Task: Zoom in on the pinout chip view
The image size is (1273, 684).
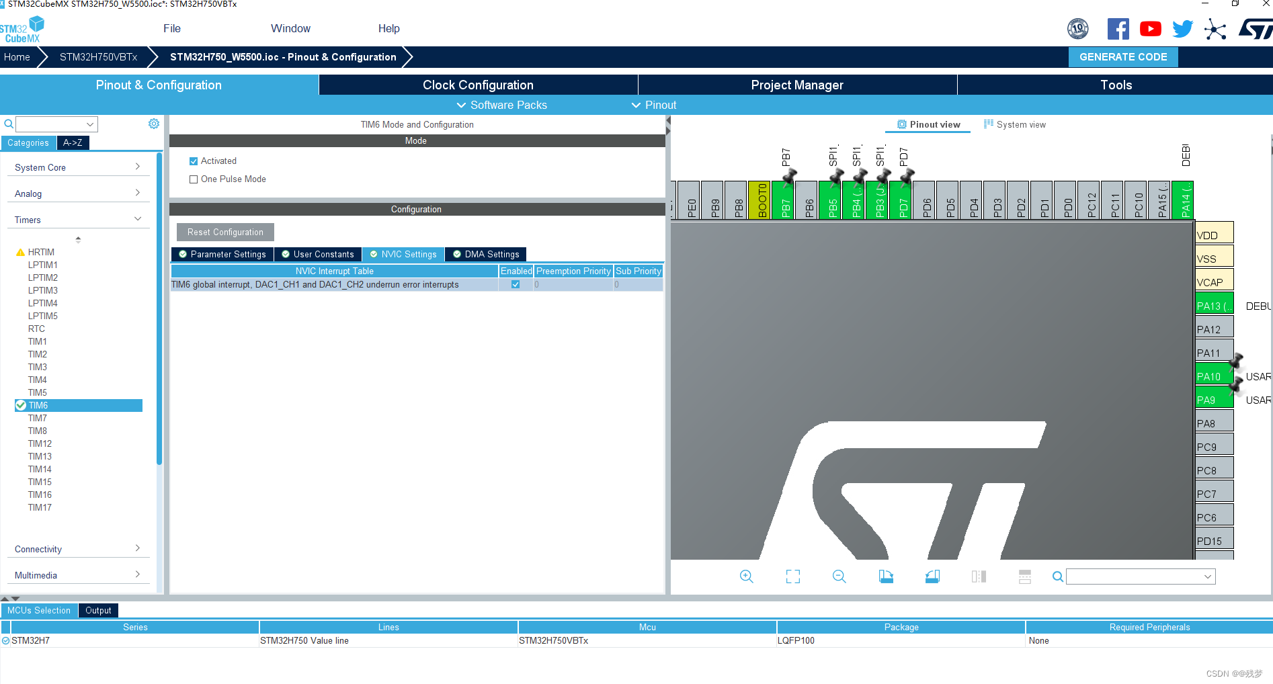Action: [x=747, y=576]
